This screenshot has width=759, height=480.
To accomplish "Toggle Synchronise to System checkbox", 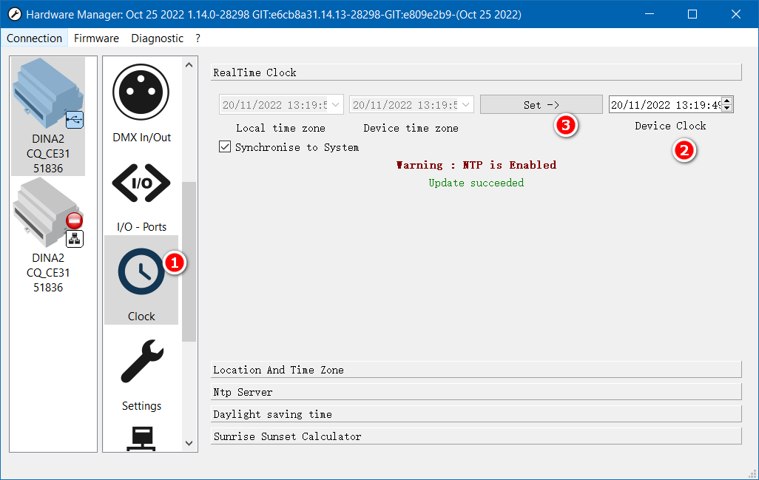I will [x=226, y=147].
